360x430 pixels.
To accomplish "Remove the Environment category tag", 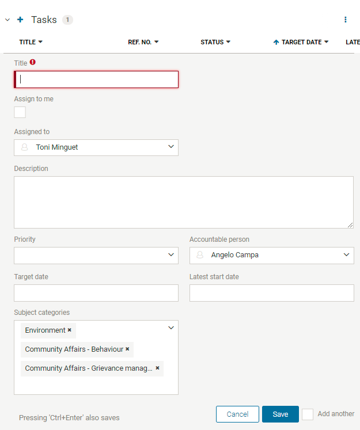I will pyautogui.click(x=70, y=330).
